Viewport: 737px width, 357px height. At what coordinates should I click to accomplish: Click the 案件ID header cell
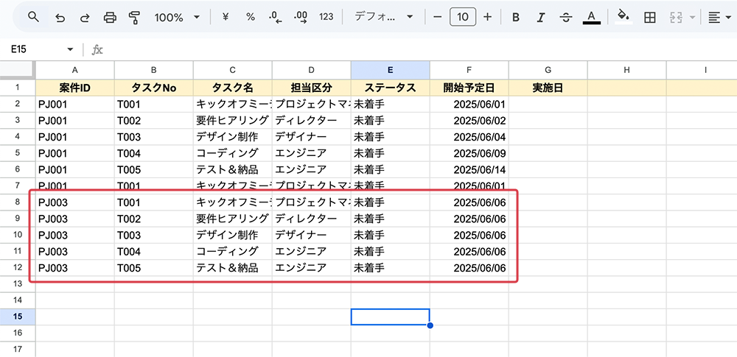pos(74,88)
